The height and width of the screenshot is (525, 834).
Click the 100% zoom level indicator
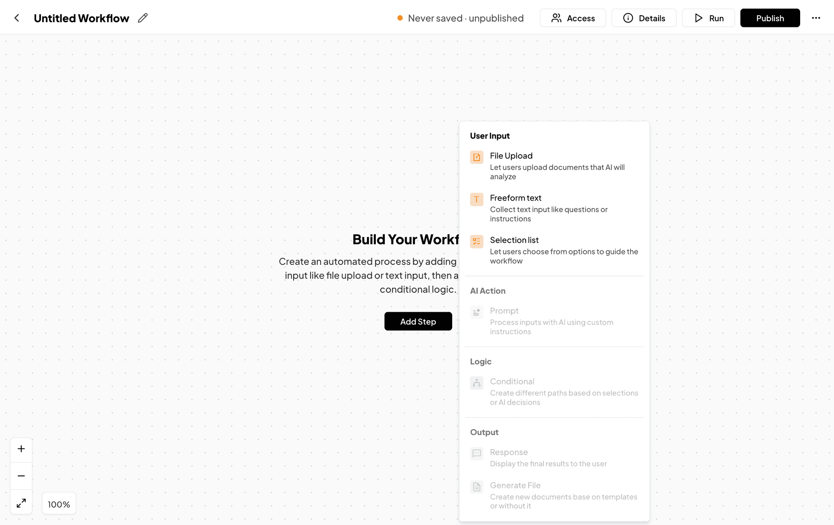(59, 504)
